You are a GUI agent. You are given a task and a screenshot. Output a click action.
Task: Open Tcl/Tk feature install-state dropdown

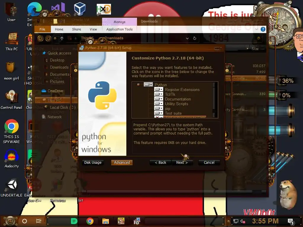[x=159, y=94]
